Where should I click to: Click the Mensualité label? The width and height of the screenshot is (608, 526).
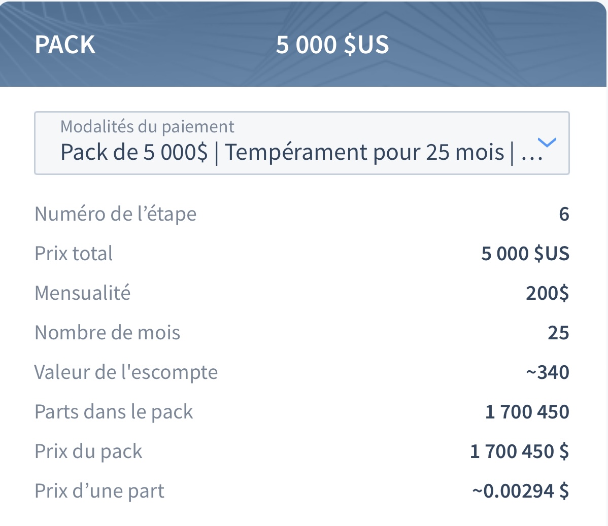click(x=83, y=293)
